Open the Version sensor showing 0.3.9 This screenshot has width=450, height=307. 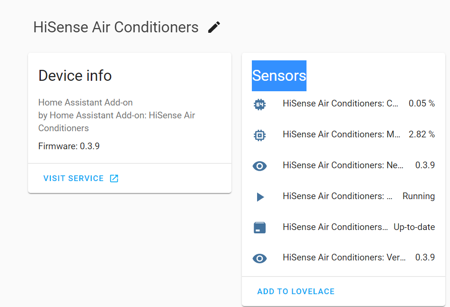(x=342, y=257)
